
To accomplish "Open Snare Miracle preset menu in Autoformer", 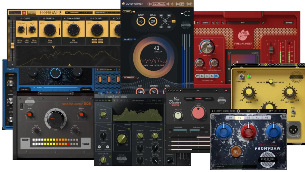I will [x=159, y=4].
